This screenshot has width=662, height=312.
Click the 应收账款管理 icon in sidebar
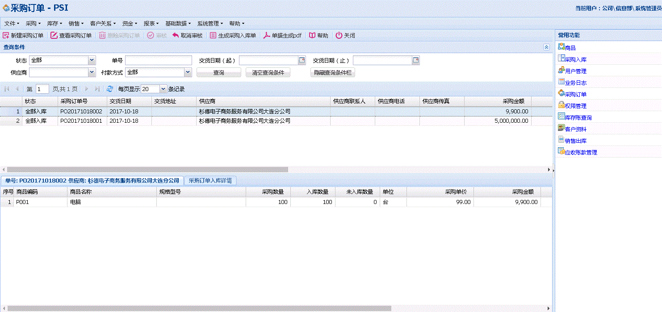point(561,151)
